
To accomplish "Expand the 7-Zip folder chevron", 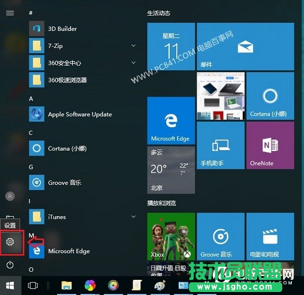I will [133, 45].
